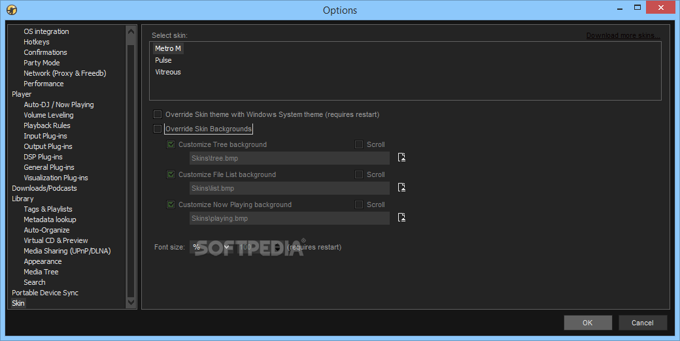Click the Skins\list.bmp path field

click(289, 188)
